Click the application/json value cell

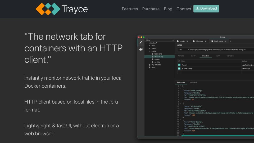pyautogui.click(x=248, y=65)
